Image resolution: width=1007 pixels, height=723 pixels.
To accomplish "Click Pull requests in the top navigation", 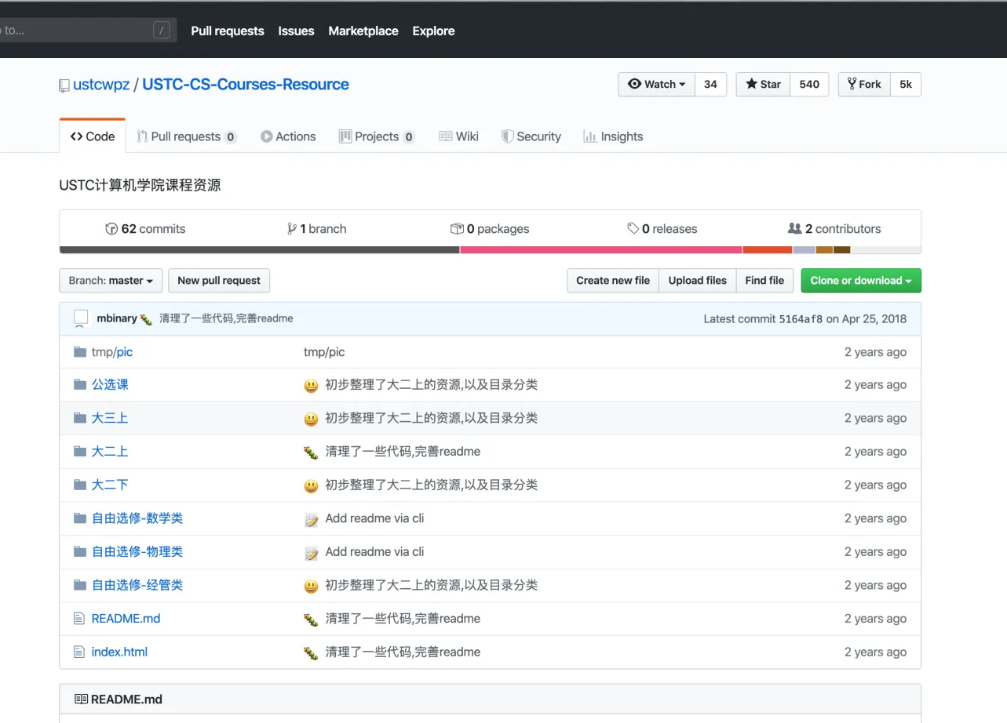I will tap(228, 31).
